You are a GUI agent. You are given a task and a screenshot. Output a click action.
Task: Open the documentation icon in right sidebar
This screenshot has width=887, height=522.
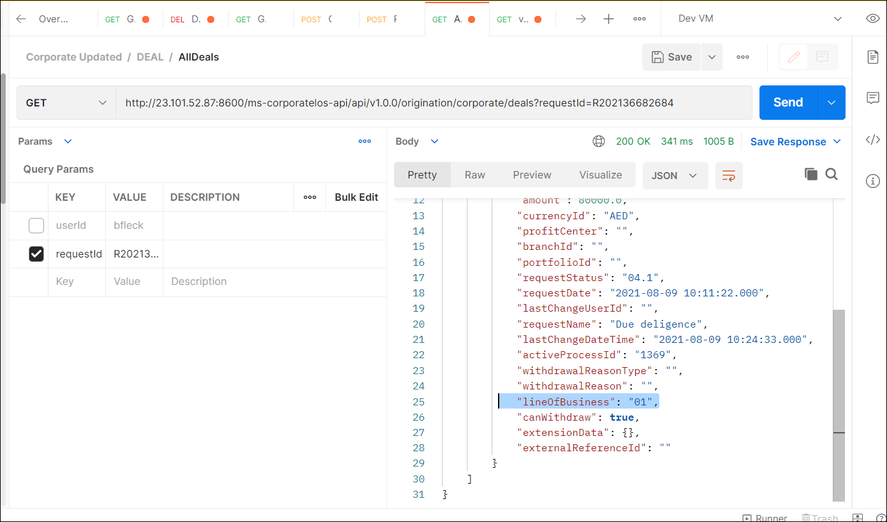tap(873, 57)
